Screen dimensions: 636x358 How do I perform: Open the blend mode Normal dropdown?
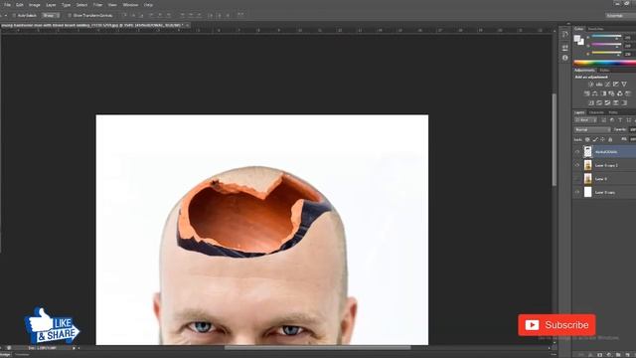592,129
